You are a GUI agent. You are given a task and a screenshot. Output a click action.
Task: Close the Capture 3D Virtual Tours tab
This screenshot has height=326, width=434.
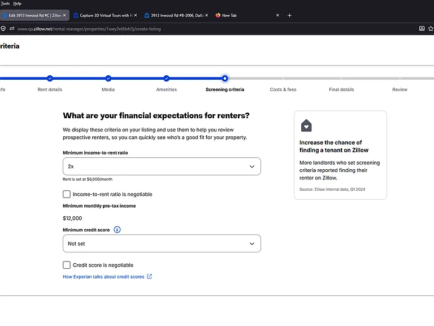point(136,15)
